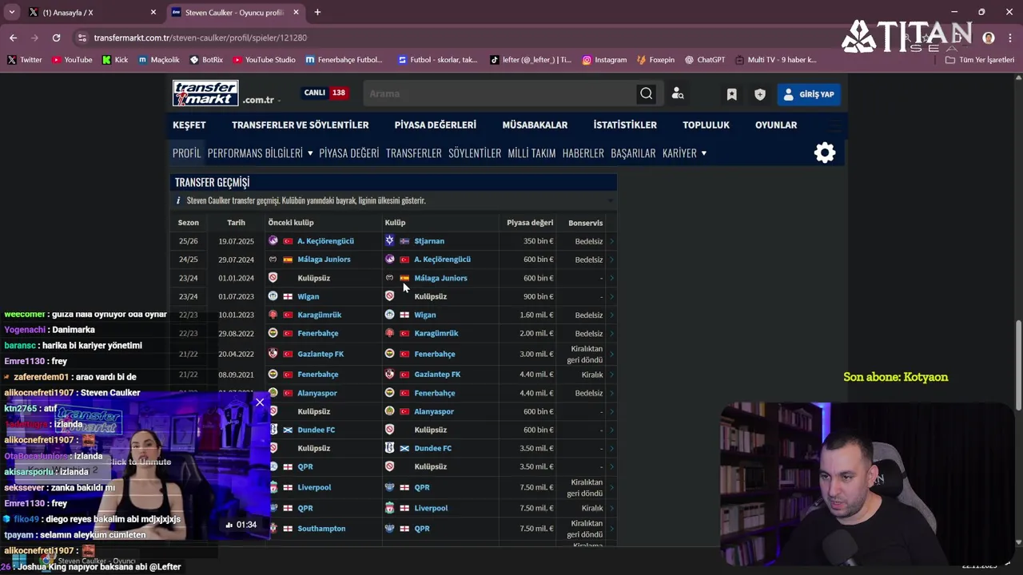
Task: Open the user search icon
Action: point(678,93)
